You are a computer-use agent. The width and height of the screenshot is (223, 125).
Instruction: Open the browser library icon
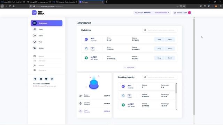(201, 6)
